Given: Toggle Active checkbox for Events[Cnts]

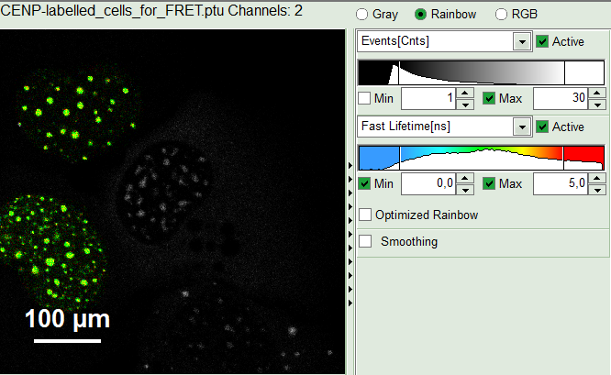Looking at the screenshot, I should 542,41.
